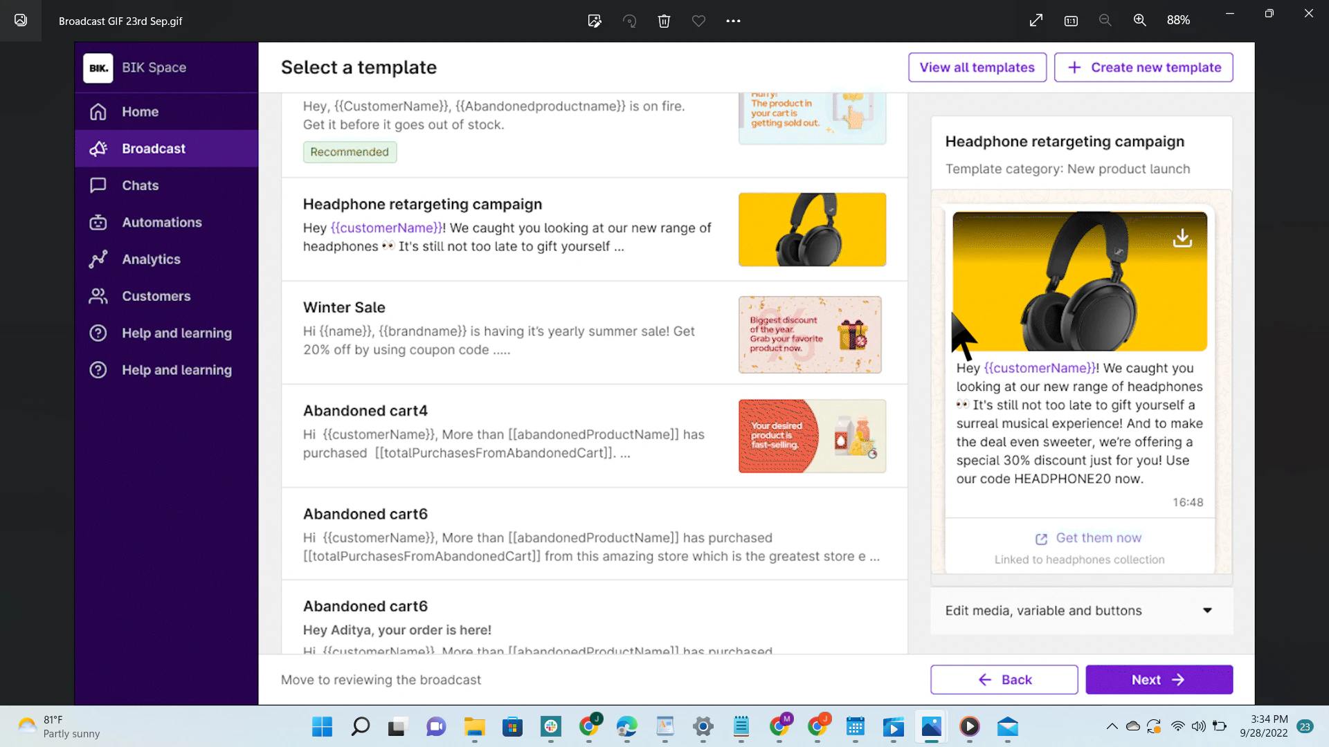Zoom out of the image
Viewport: 1329px width, 747px height.
[1105, 20]
